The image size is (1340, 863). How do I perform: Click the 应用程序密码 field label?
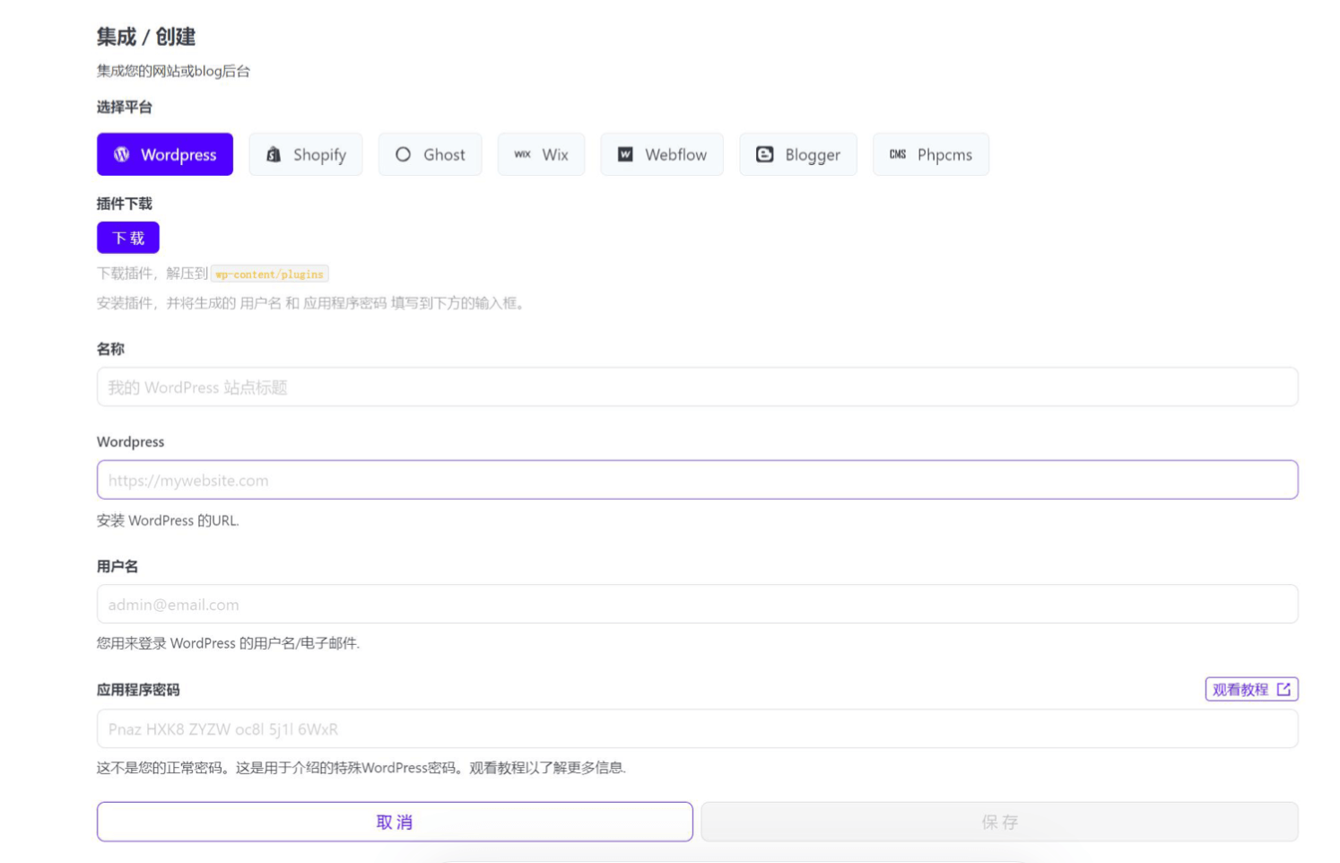click(x=138, y=690)
